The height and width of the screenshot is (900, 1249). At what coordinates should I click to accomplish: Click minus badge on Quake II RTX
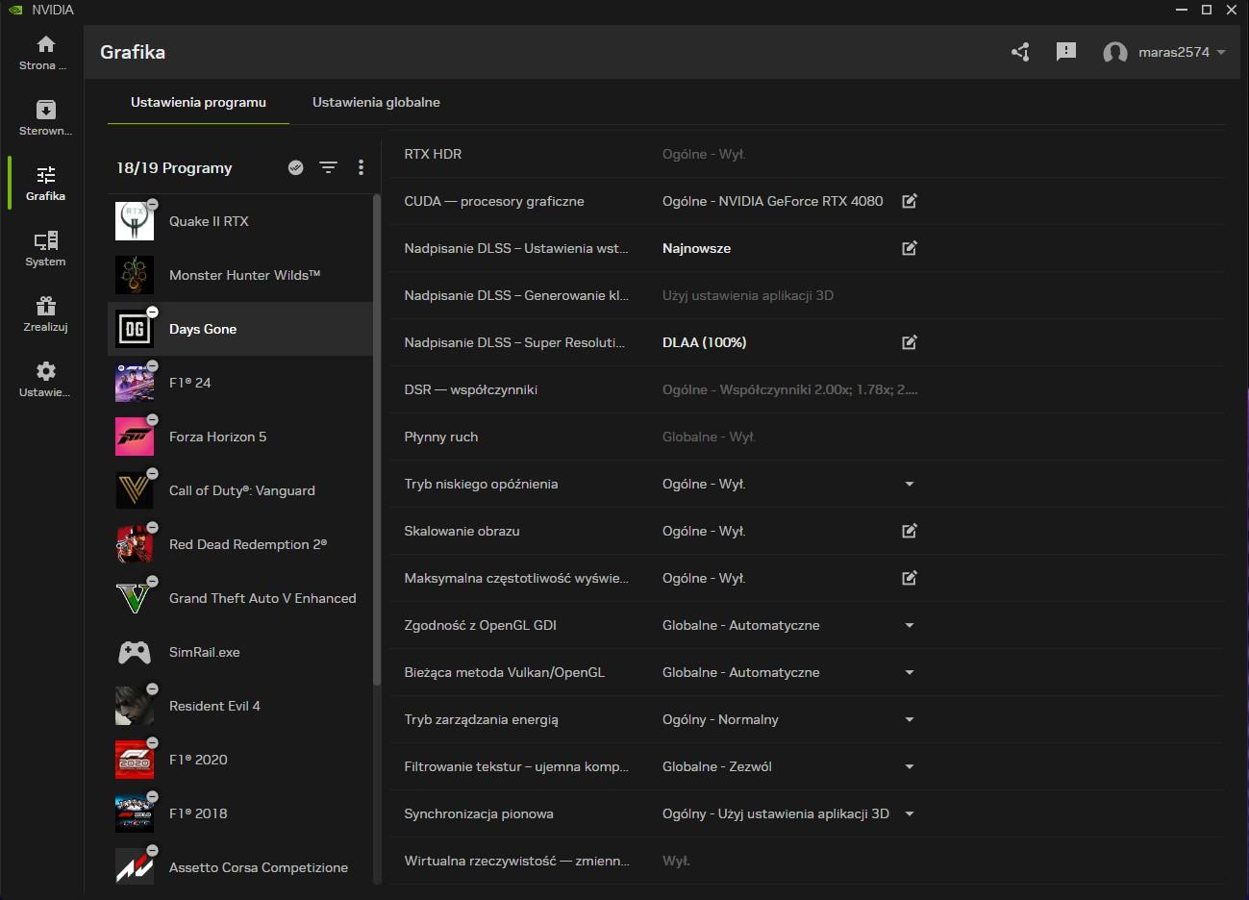tap(152, 205)
